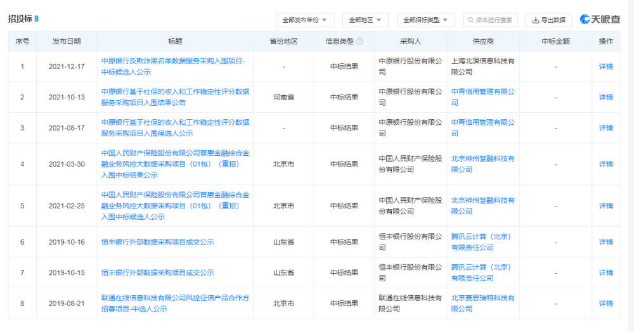Click the 导出数据 button
The height and width of the screenshot is (332, 634).
[x=548, y=20]
